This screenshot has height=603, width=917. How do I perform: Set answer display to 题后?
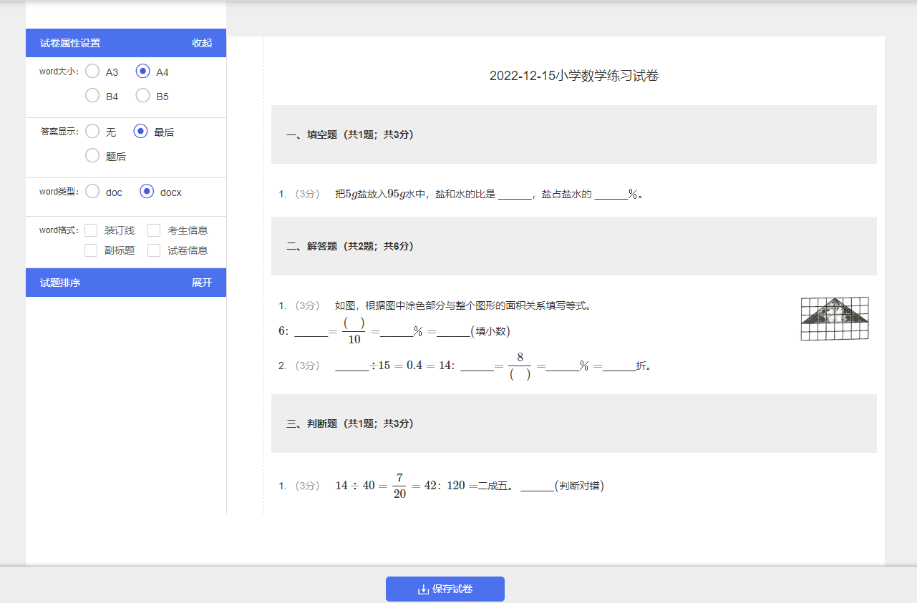pyautogui.click(x=92, y=156)
